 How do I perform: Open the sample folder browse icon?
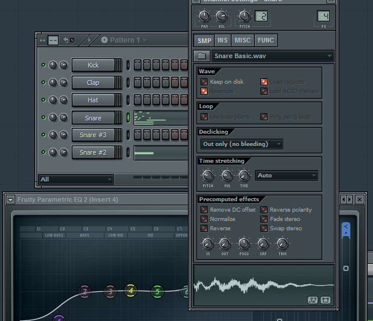[x=202, y=56]
